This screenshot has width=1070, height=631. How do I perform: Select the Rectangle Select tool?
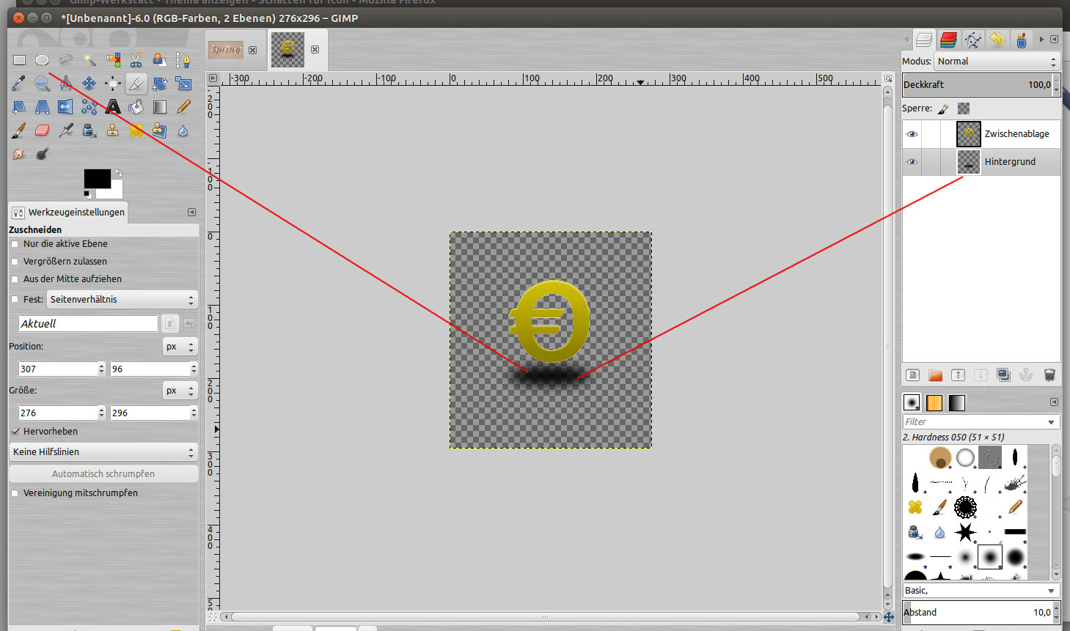click(19, 60)
